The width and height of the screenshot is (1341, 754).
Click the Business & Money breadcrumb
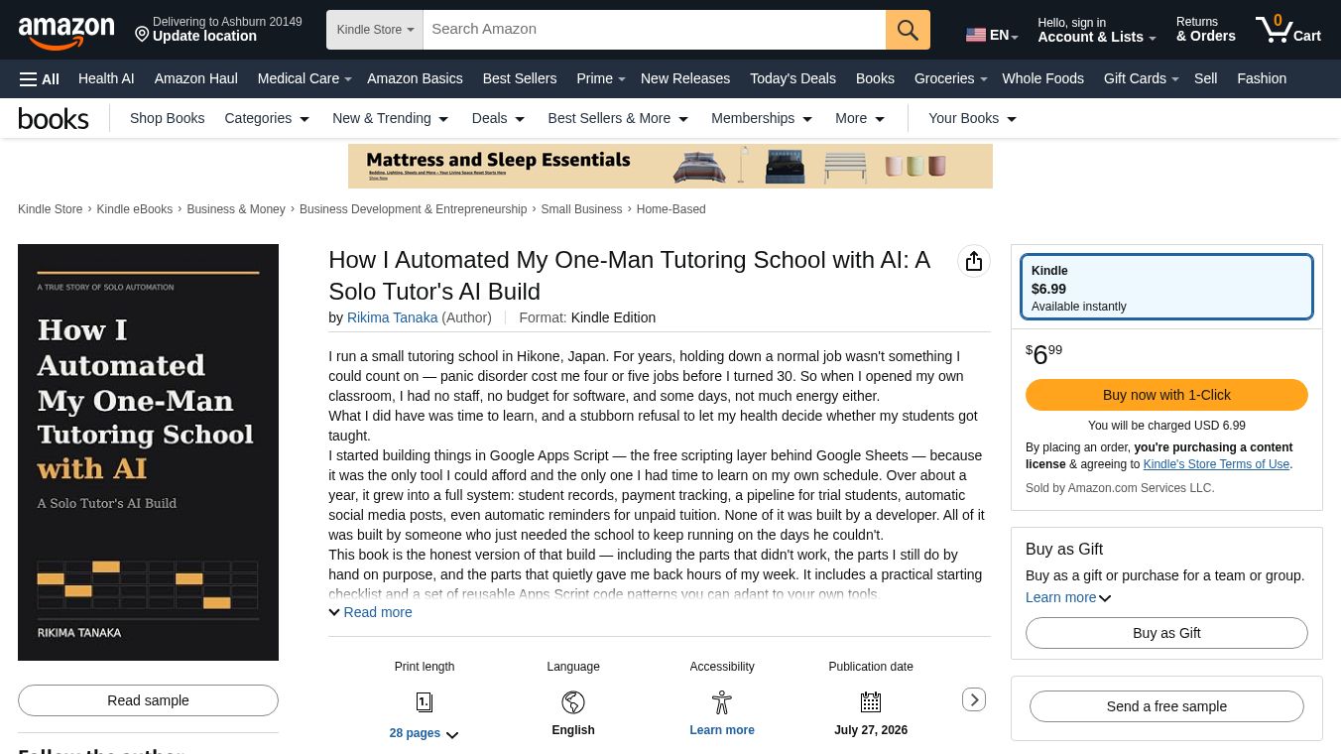click(x=236, y=209)
